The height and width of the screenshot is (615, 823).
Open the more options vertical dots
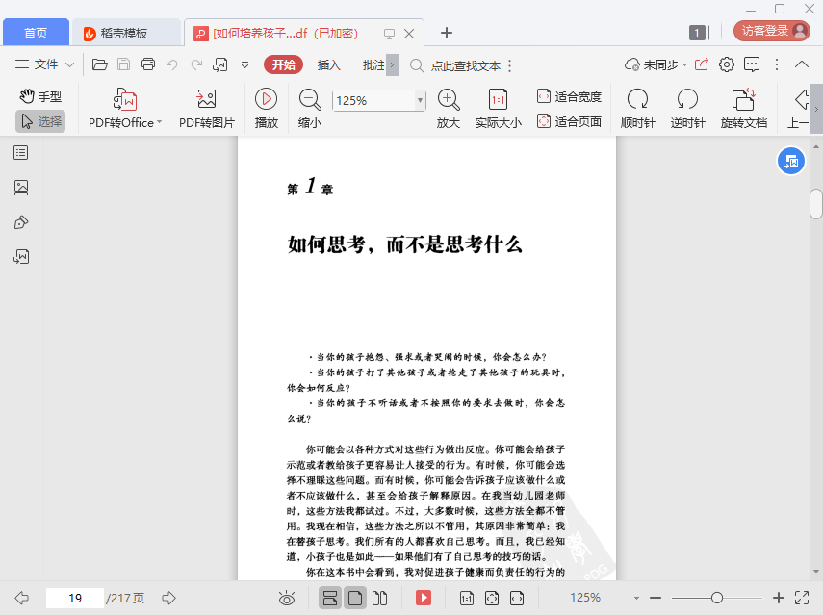[777, 64]
